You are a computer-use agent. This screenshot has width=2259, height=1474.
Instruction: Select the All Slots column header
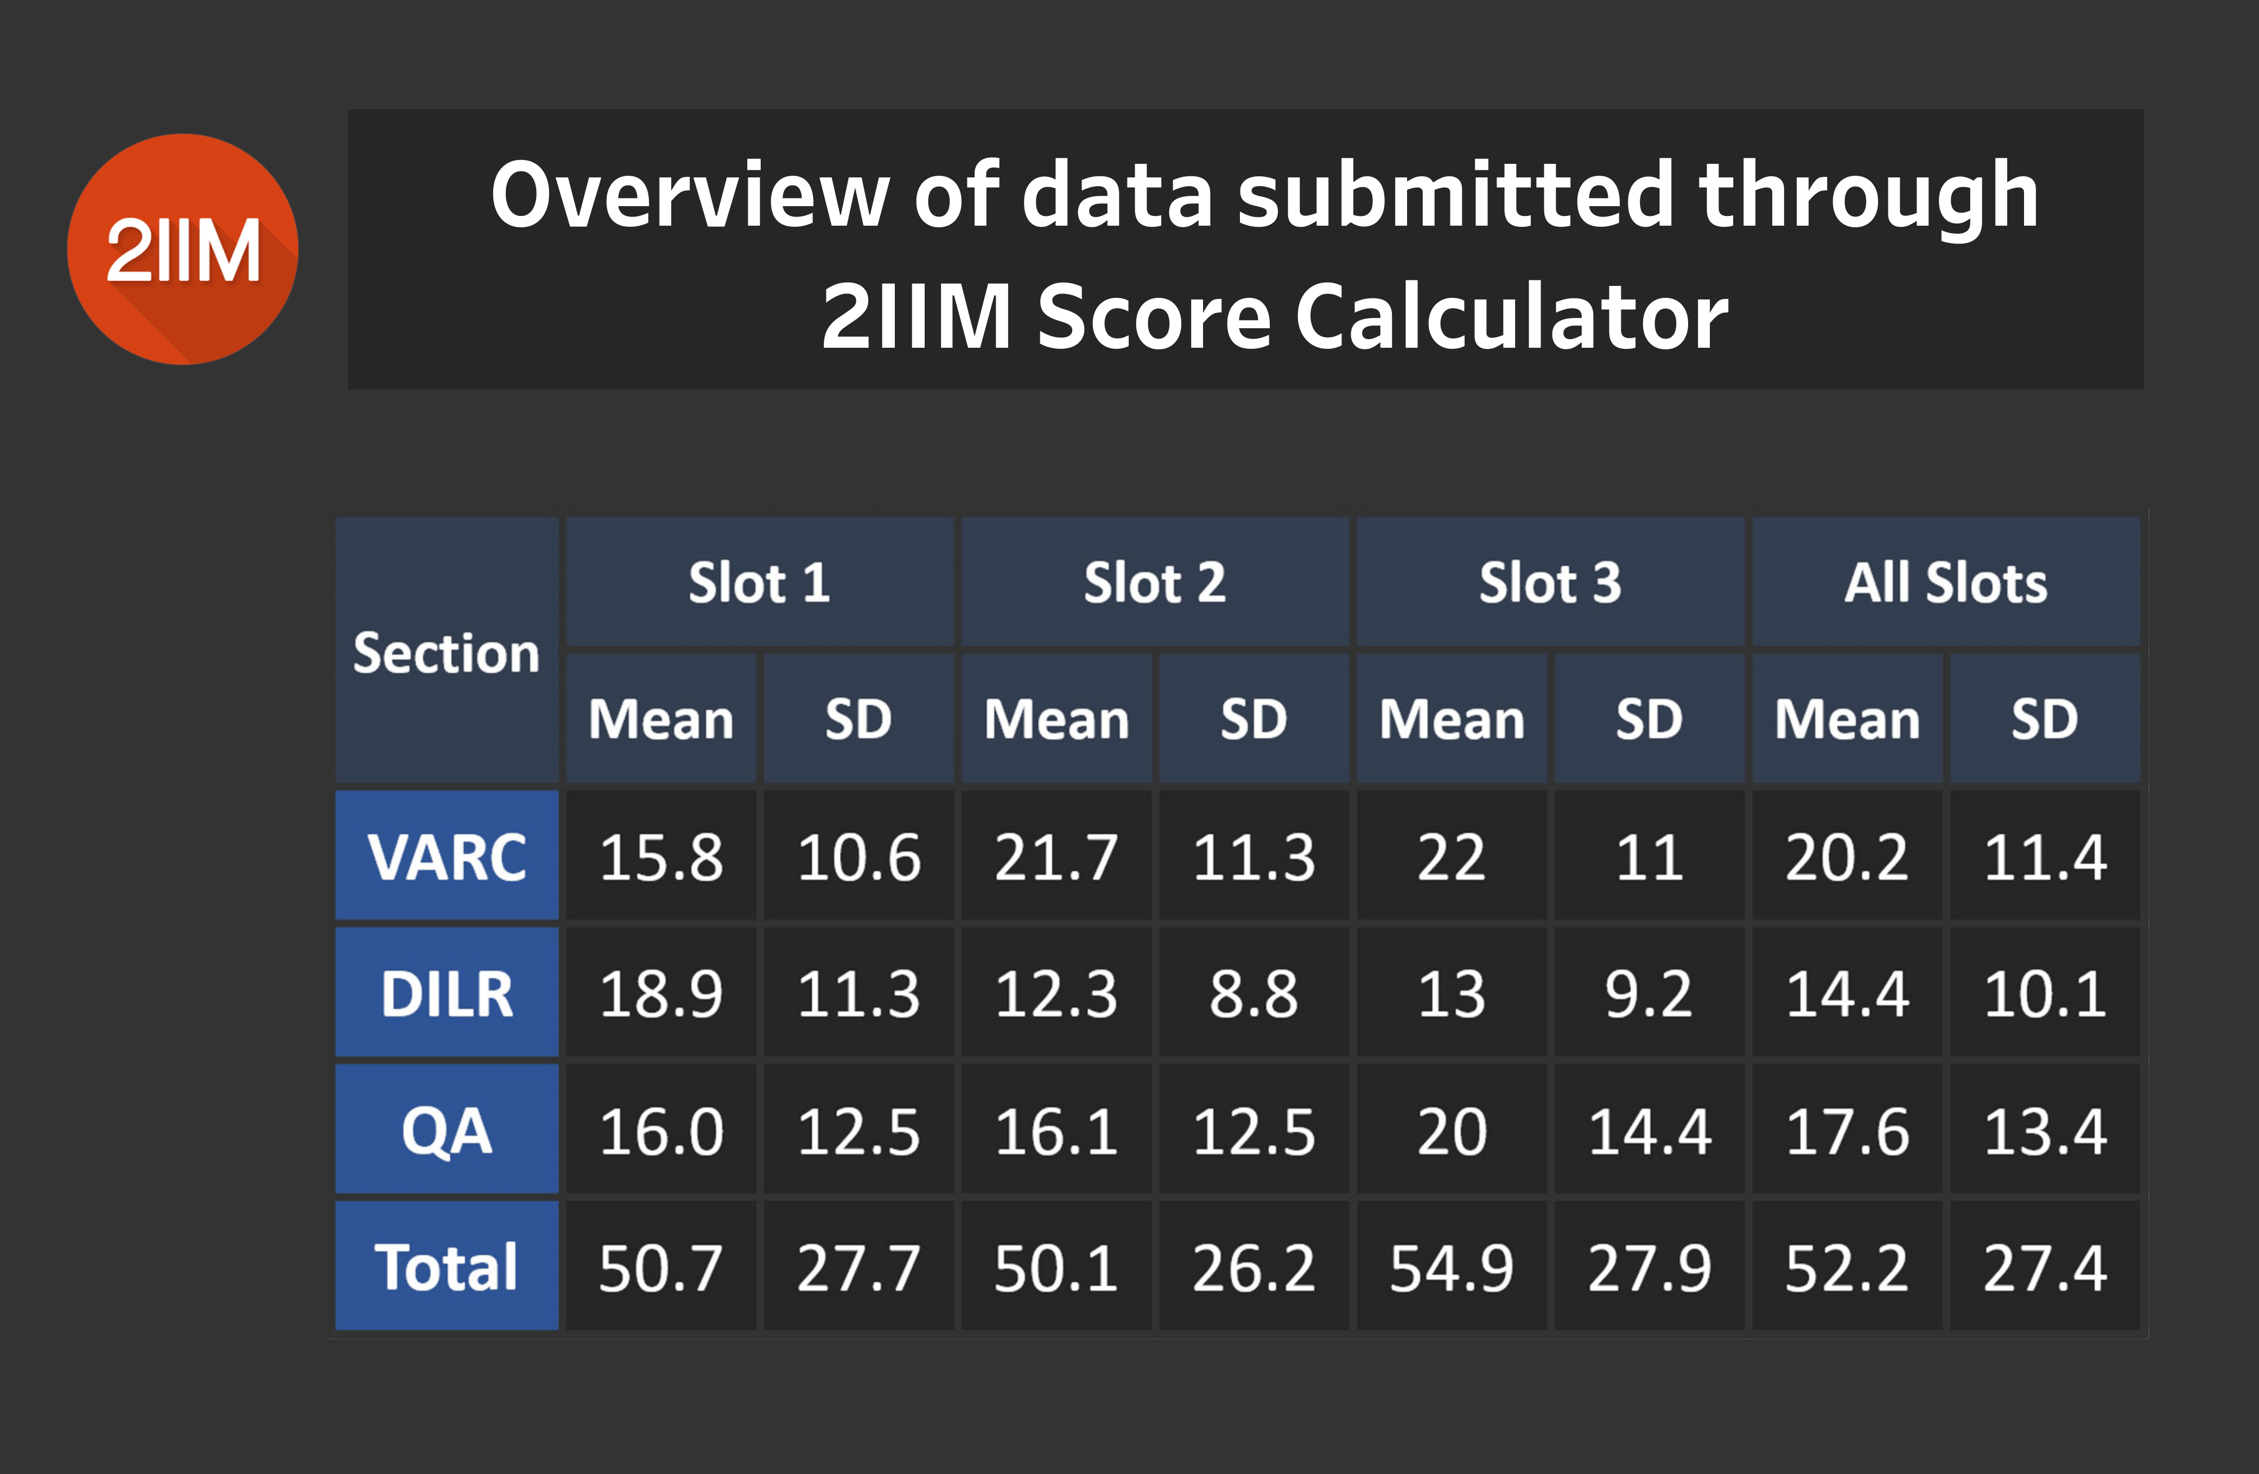point(1946,582)
